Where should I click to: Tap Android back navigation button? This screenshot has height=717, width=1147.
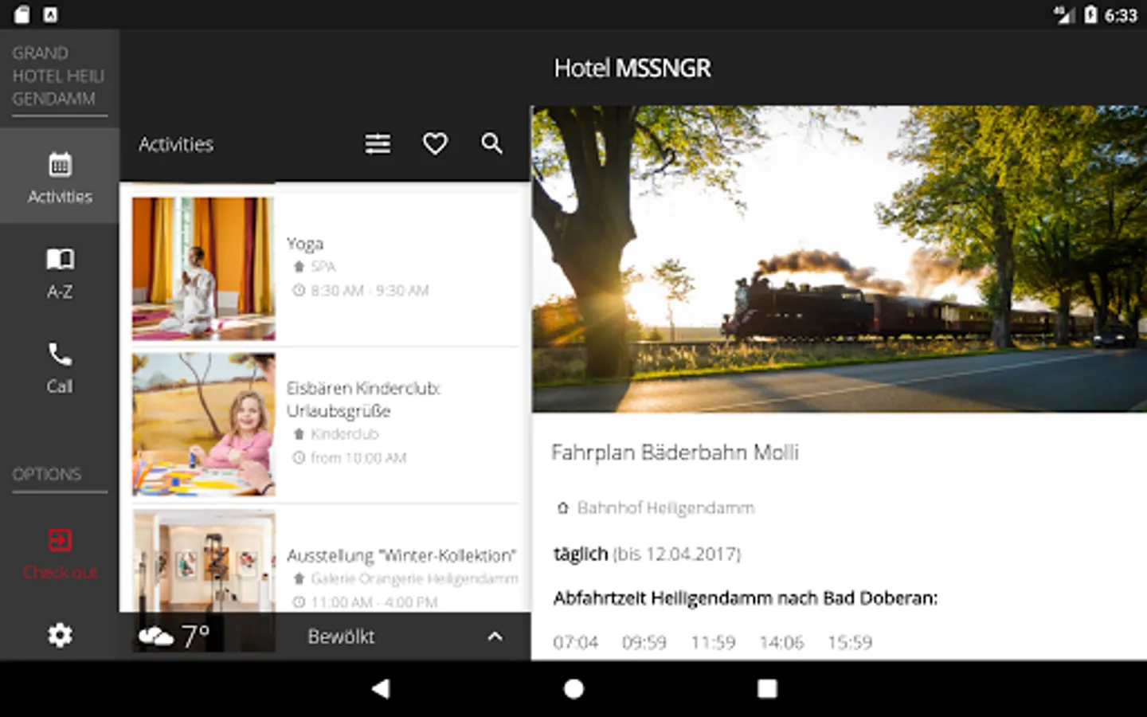[381, 688]
